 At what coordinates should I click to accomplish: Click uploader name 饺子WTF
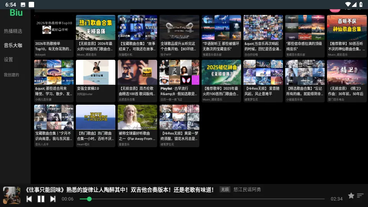(x=166, y=55)
